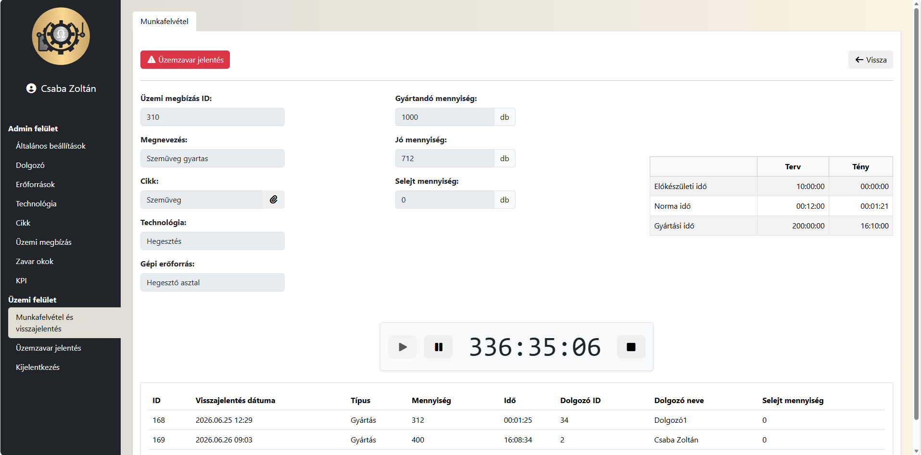Screen dimensions: 921x455
Task: Click the Gyártandó mennyiség field
Action: click(x=445, y=117)
